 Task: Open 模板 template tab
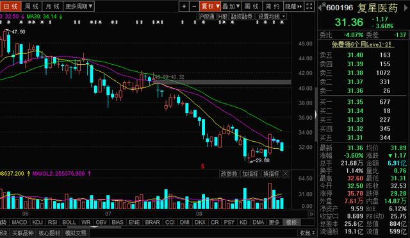[x=291, y=223]
